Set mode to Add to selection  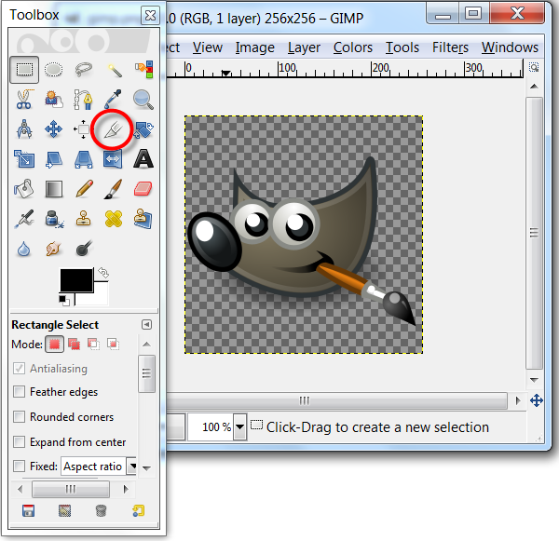click(74, 345)
